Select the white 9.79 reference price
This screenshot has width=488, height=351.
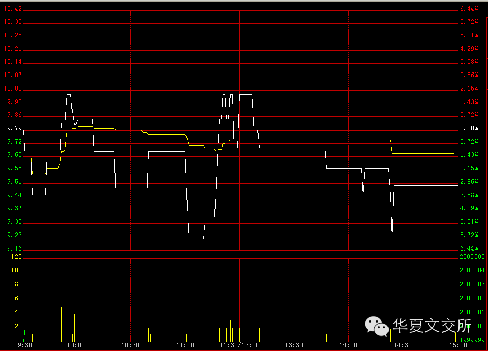[x=15, y=128]
